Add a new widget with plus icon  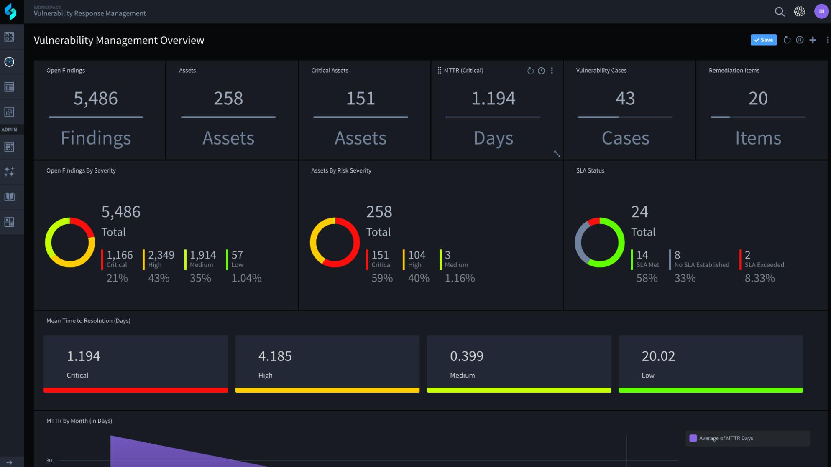[813, 40]
